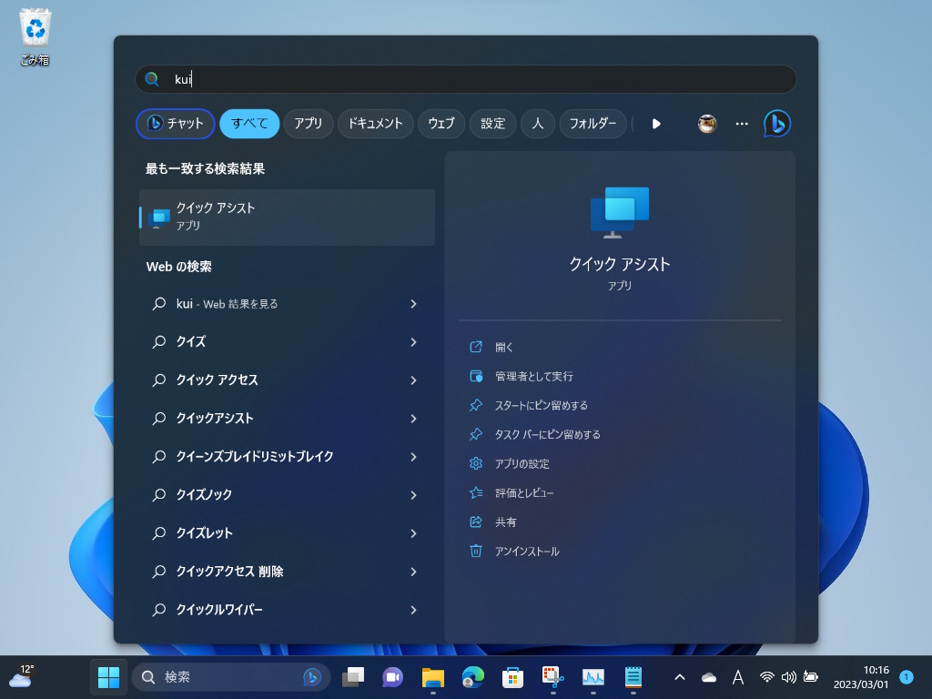Screen dimensions: 932x699
Task: Switch to the アプリ filter tab
Action: pos(308,124)
